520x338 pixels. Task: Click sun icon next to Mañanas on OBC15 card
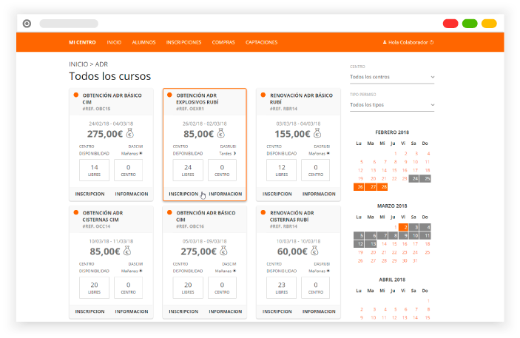click(x=141, y=153)
